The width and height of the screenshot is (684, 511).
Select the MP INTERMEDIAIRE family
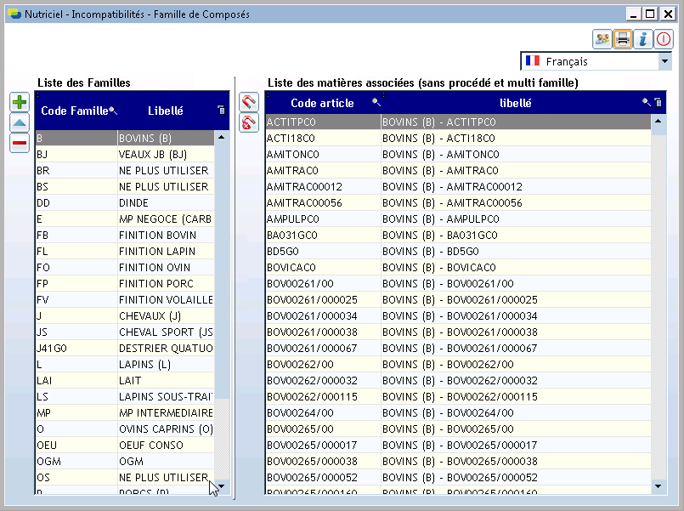(125, 413)
